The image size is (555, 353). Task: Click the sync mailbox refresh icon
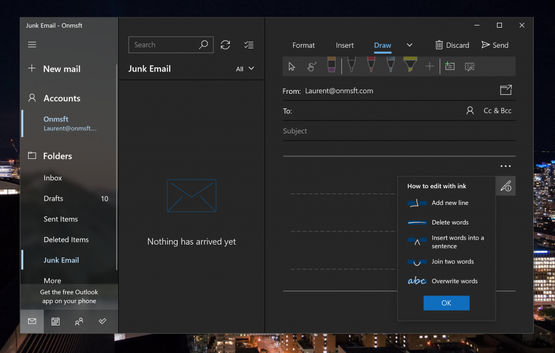(225, 45)
